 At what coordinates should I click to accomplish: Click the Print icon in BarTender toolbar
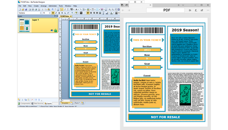tap(36, 9)
